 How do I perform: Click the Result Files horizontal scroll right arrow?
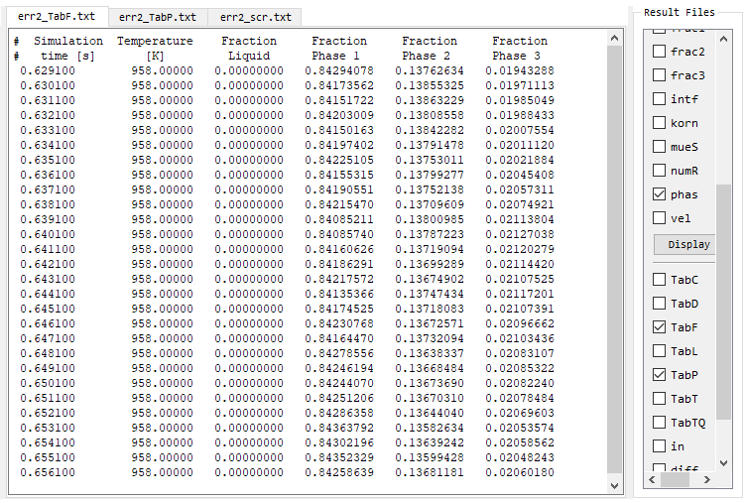707,480
